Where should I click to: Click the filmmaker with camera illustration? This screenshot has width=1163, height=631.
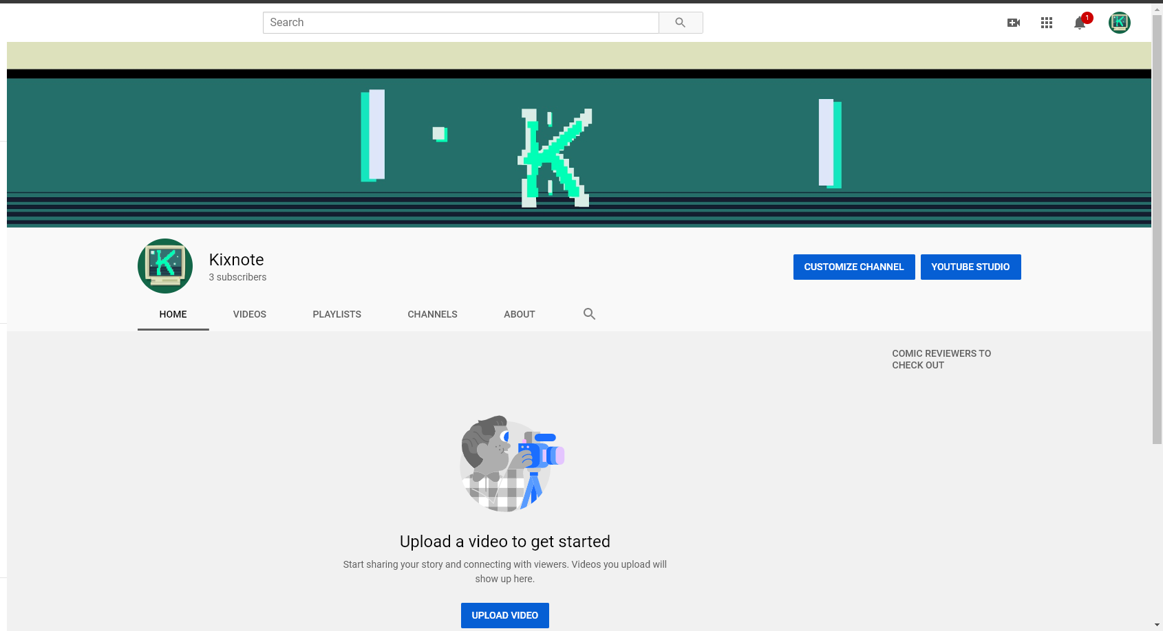pyautogui.click(x=512, y=464)
